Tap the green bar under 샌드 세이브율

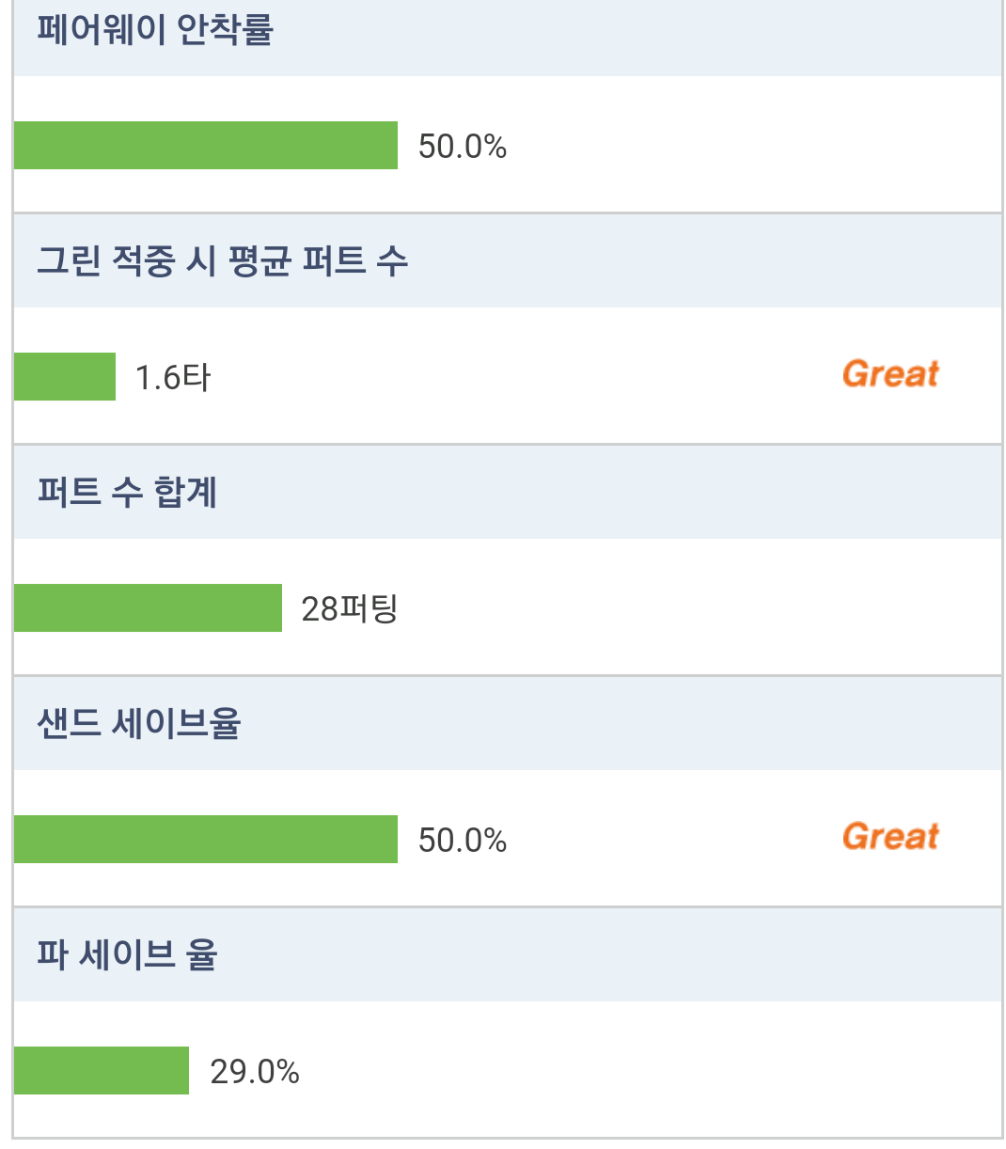click(x=205, y=840)
